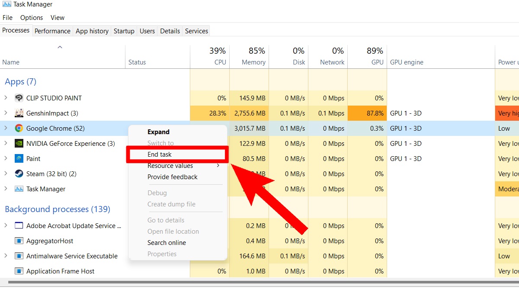The height and width of the screenshot is (296, 519).
Task: Sort by the Name column header
Action: click(x=63, y=57)
